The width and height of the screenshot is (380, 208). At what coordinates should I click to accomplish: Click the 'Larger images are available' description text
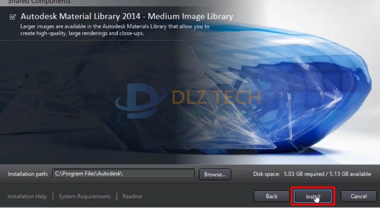[115, 30]
